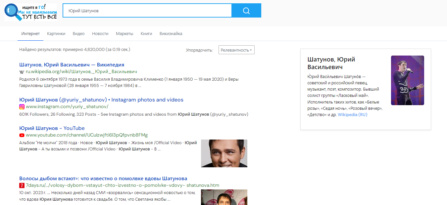The width and height of the screenshot is (447, 205).
Task: Click the ru.wikipedia.org URL line
Action: tap(81, 72)
